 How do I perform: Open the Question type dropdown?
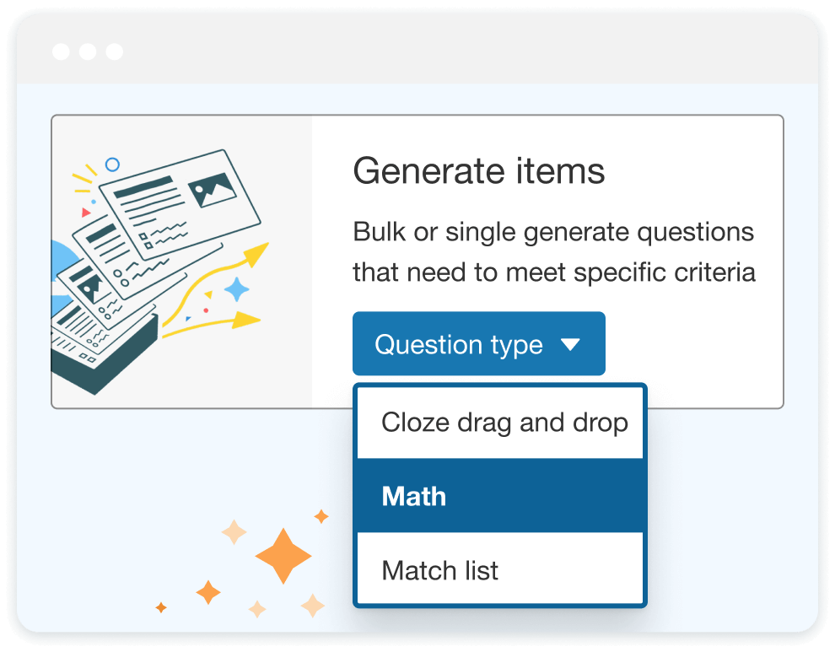[479, 343]
